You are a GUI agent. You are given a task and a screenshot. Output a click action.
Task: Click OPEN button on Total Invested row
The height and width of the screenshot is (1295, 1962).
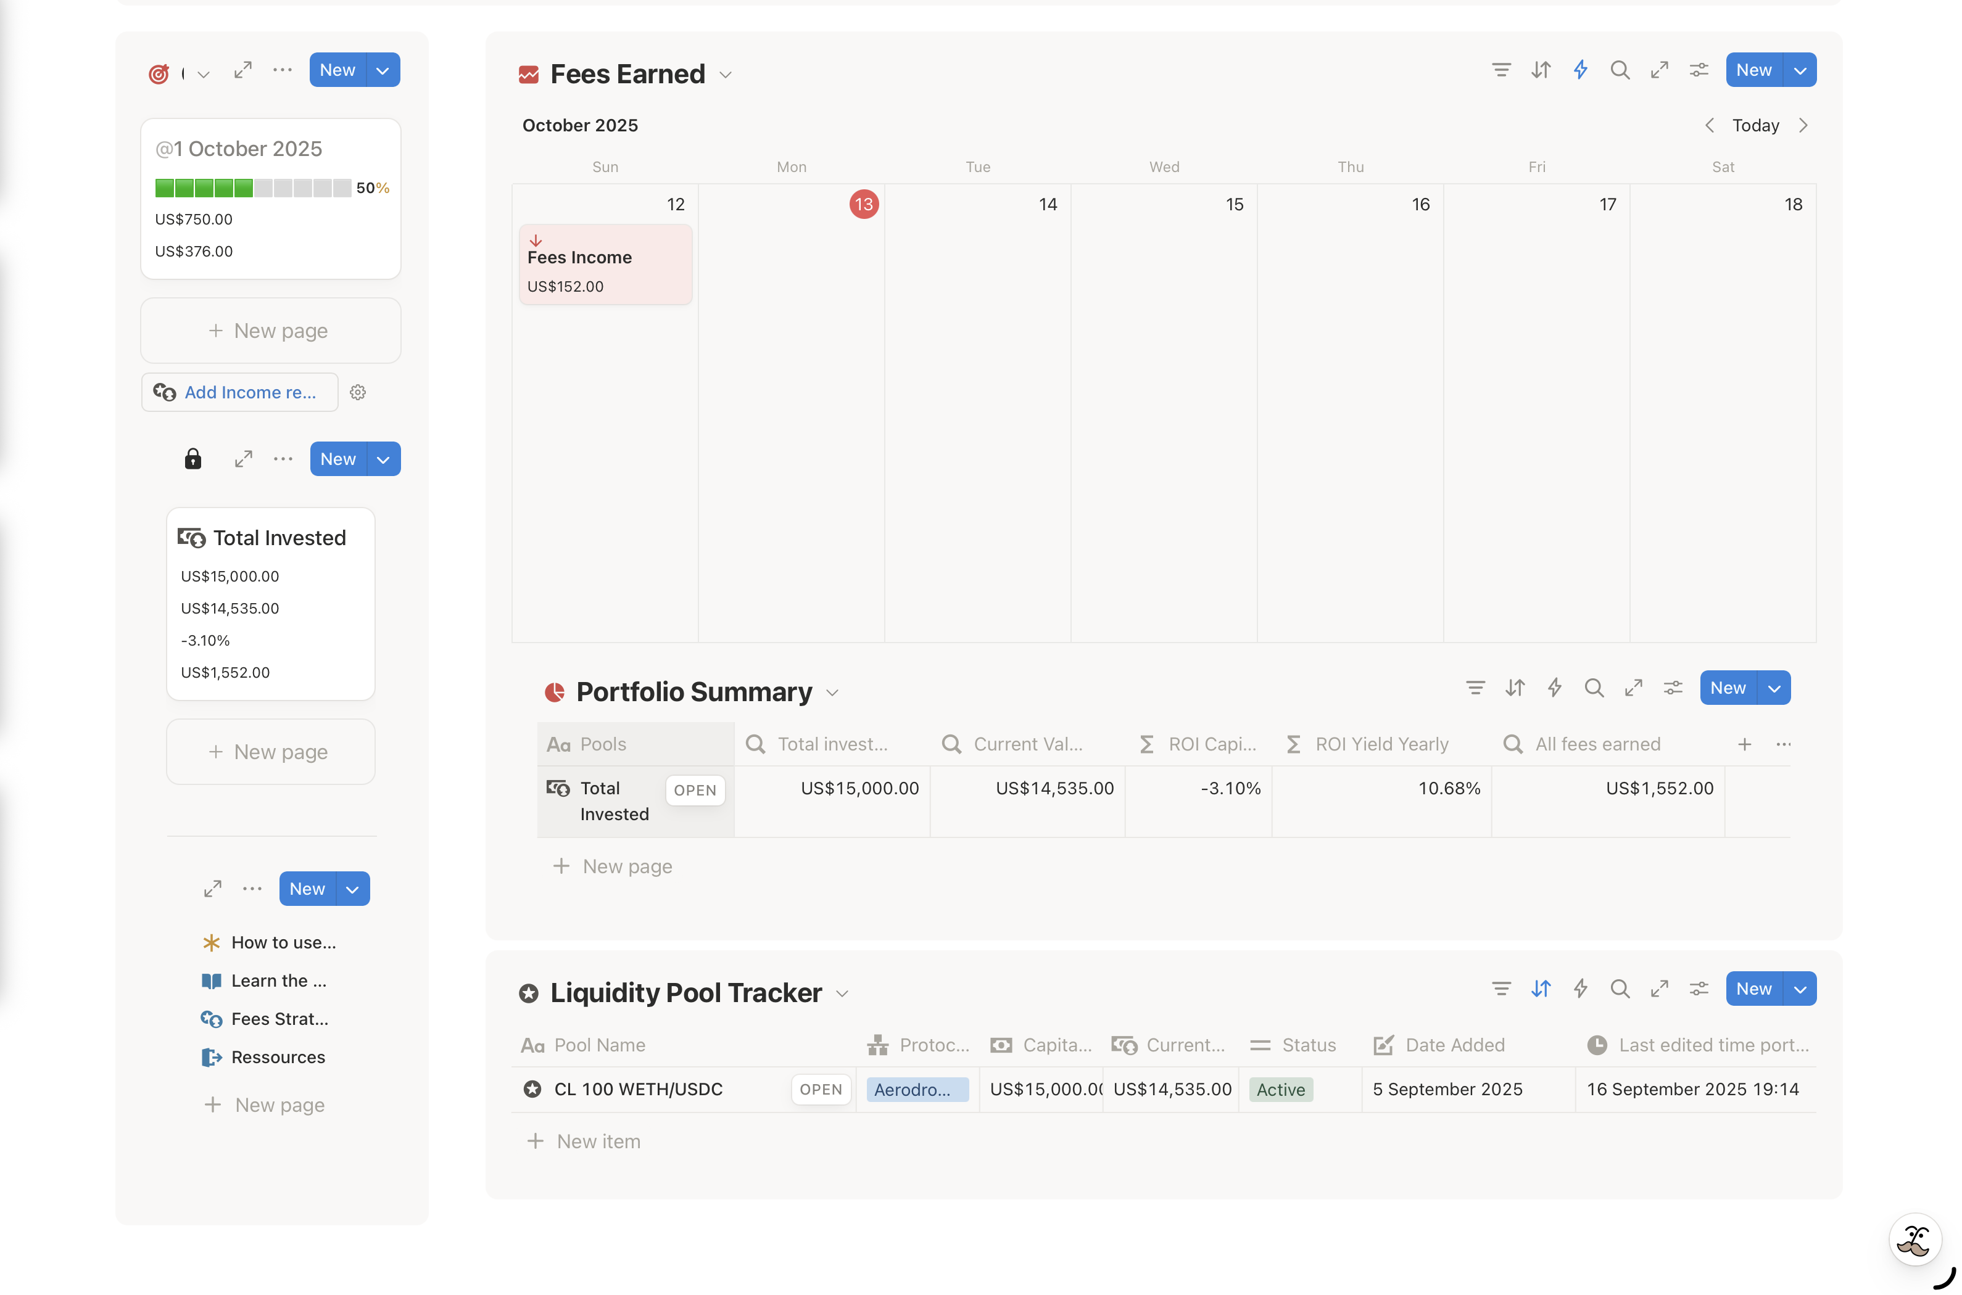click(x=695, y=791)
